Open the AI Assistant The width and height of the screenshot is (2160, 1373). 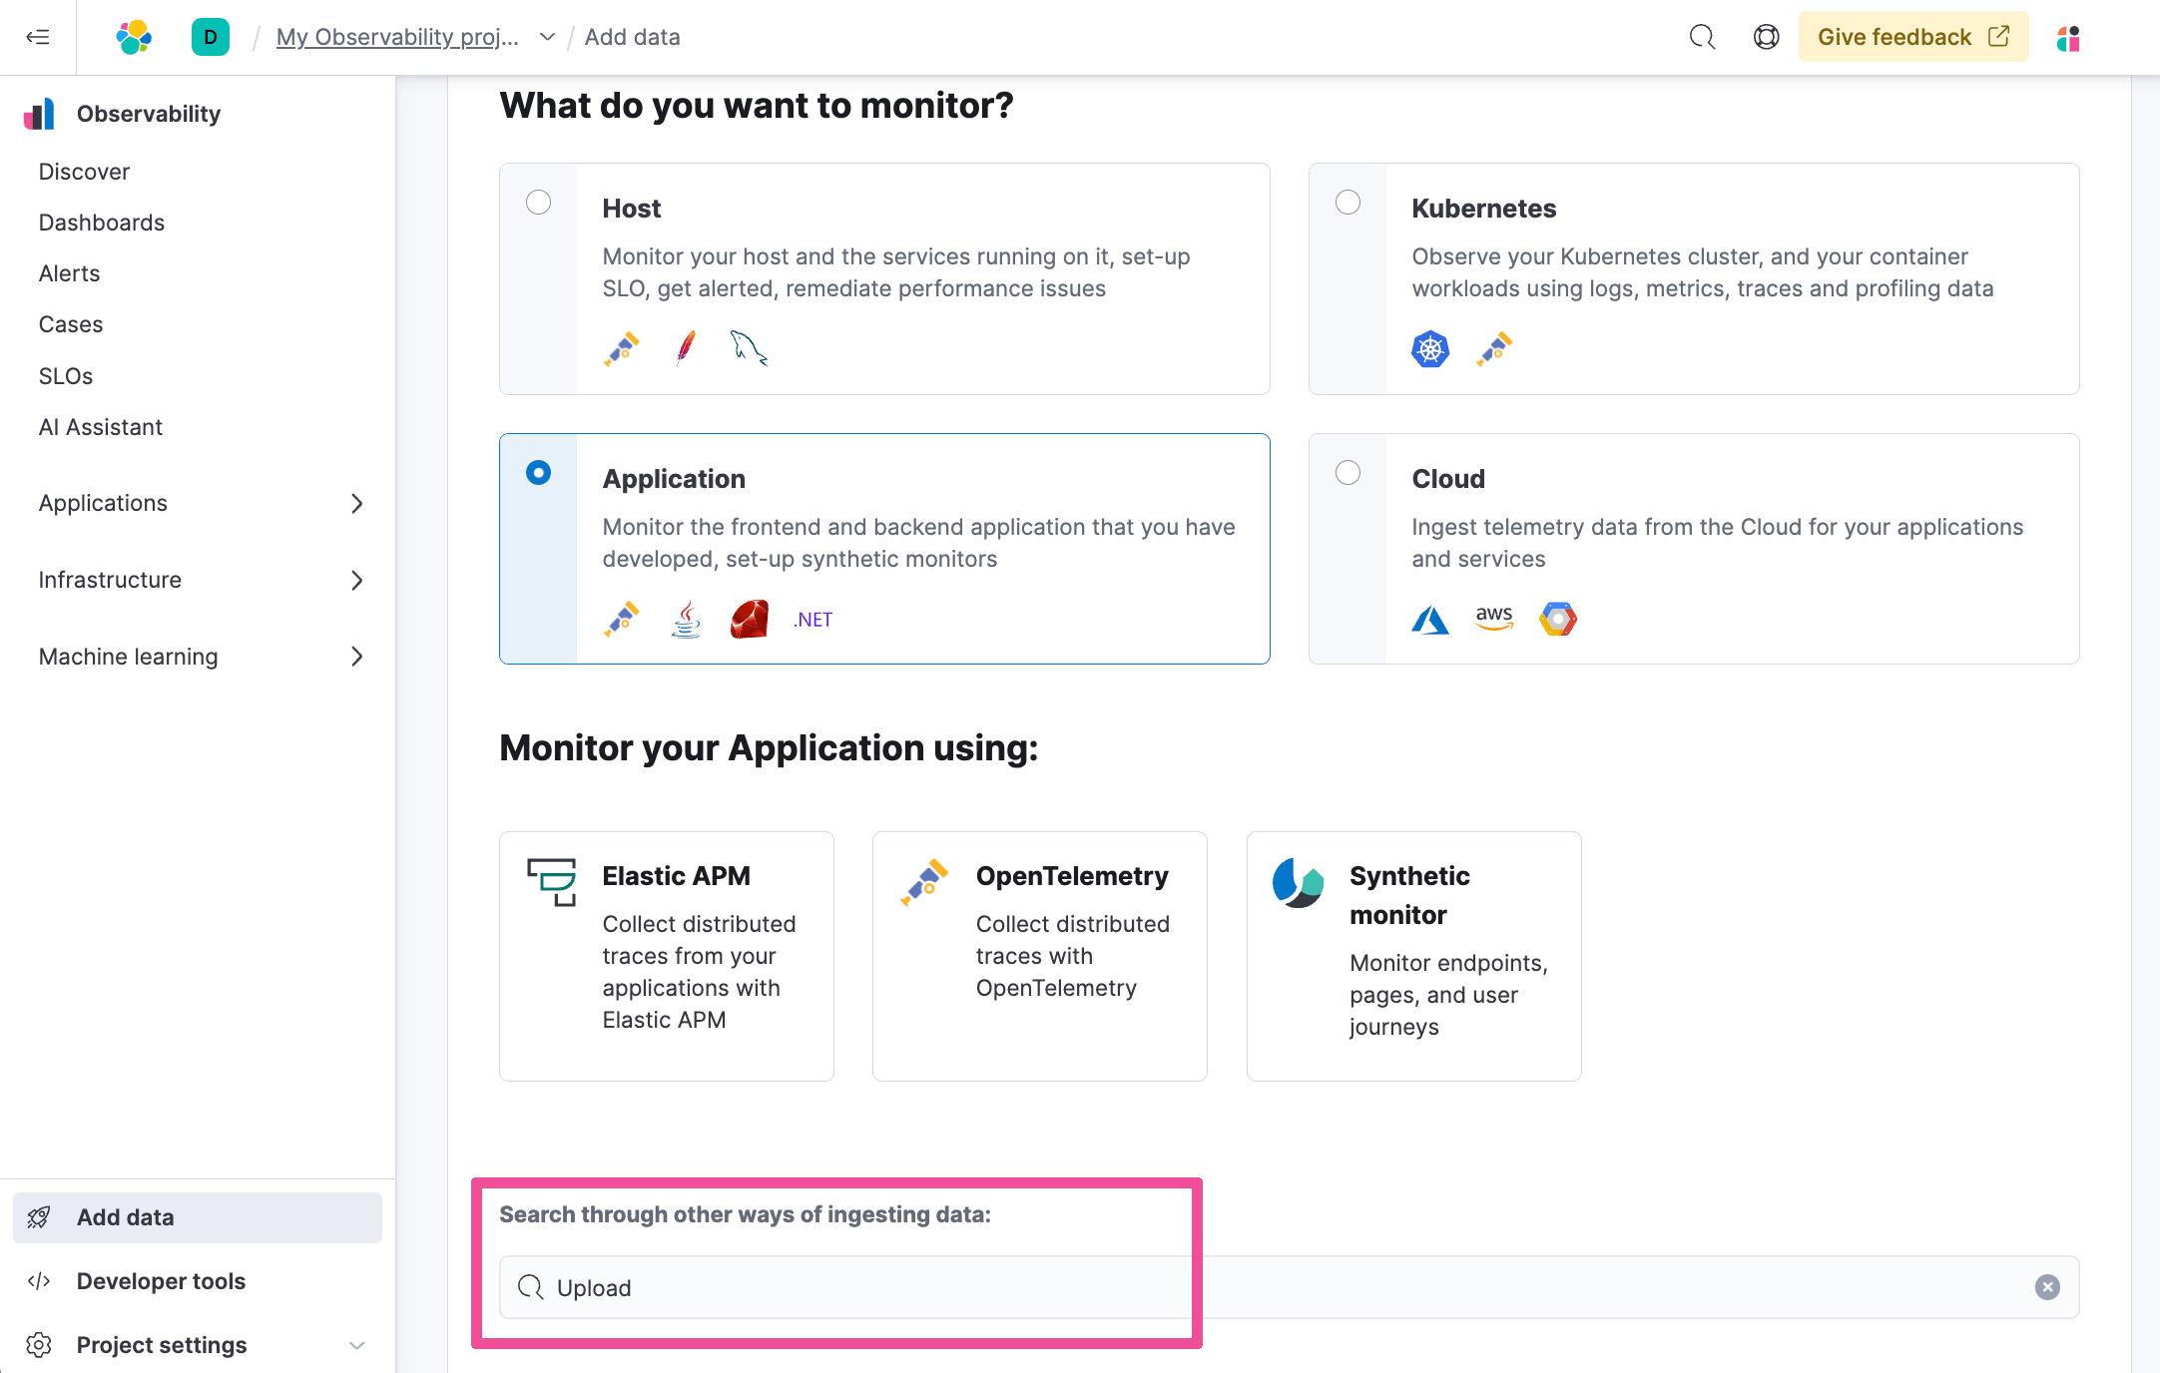pyautogui.click(x=101, y=427)
